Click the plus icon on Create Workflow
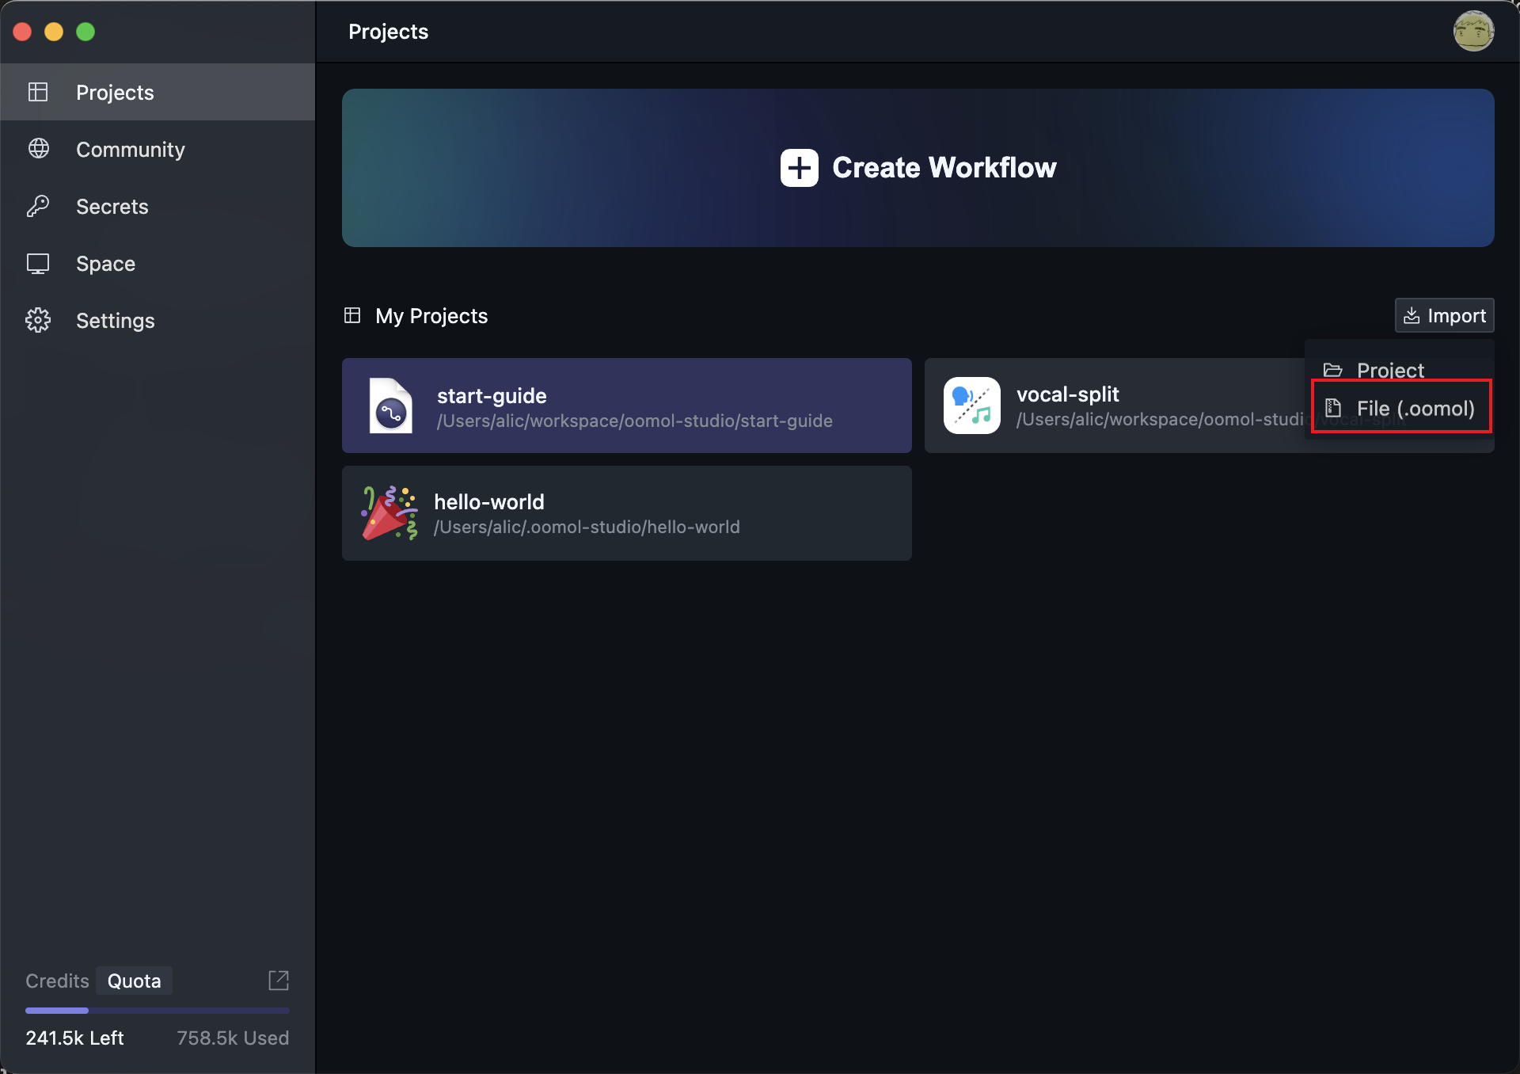Image resolution: width=1520 pixels, height=1074 pixels. [799, 168]
